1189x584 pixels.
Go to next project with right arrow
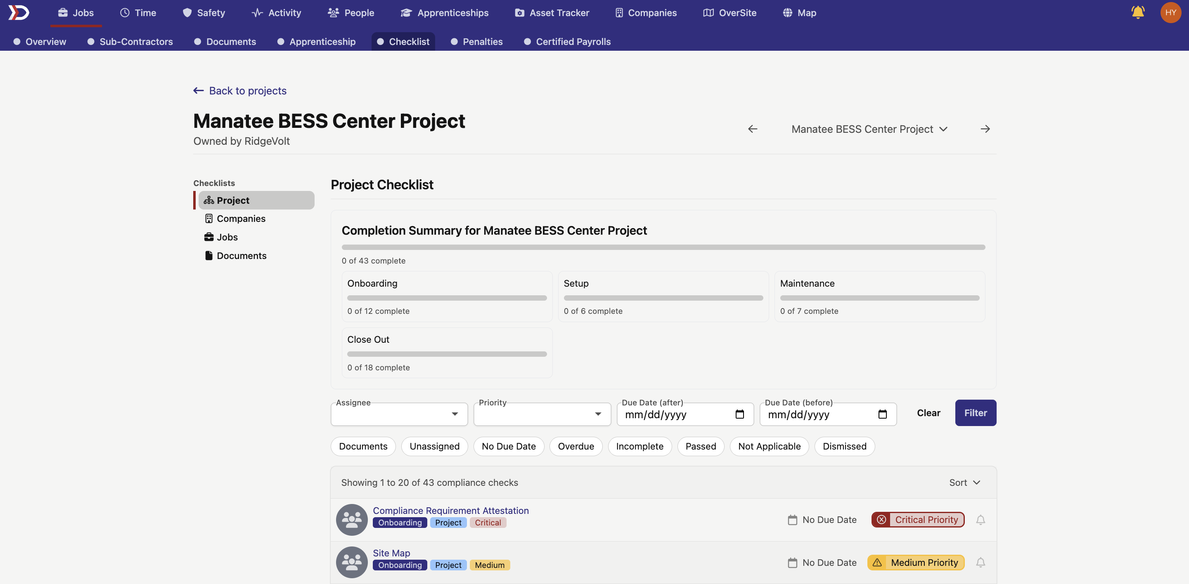(985, 129)
